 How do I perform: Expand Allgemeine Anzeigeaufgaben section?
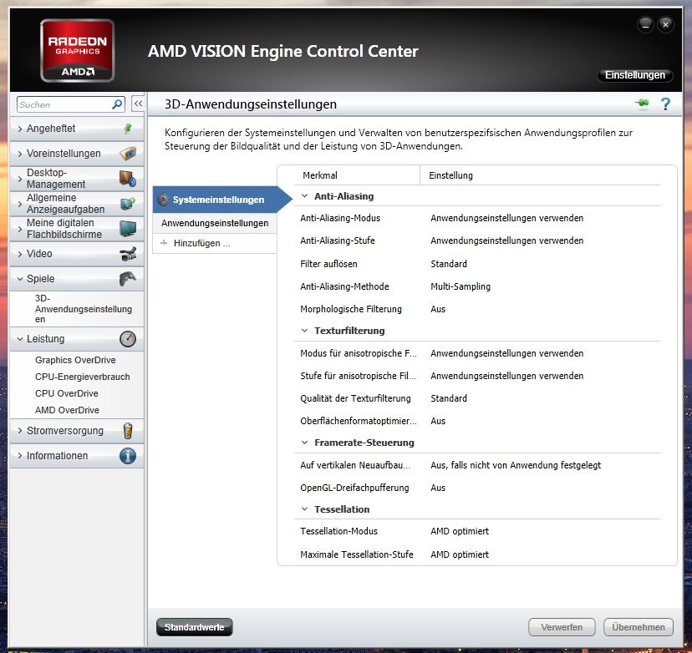(x=20, y=204)
